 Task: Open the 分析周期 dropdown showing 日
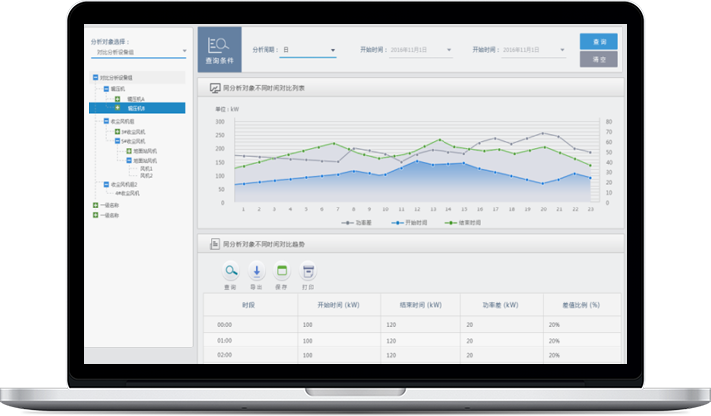[x=308, y=49]
